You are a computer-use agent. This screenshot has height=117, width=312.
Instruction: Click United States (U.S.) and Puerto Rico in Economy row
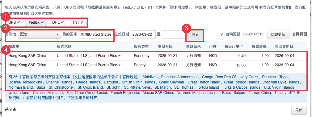[87, 56]
